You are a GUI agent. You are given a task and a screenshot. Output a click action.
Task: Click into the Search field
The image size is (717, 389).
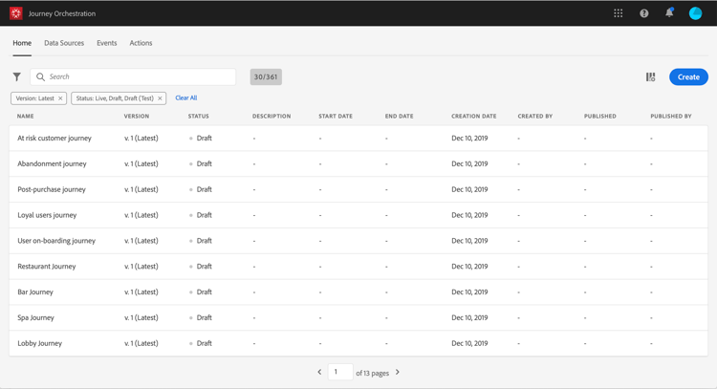pyautogui.click(x=133, y=76)
